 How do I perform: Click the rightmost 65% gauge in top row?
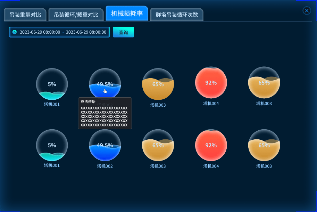point(264,83)
